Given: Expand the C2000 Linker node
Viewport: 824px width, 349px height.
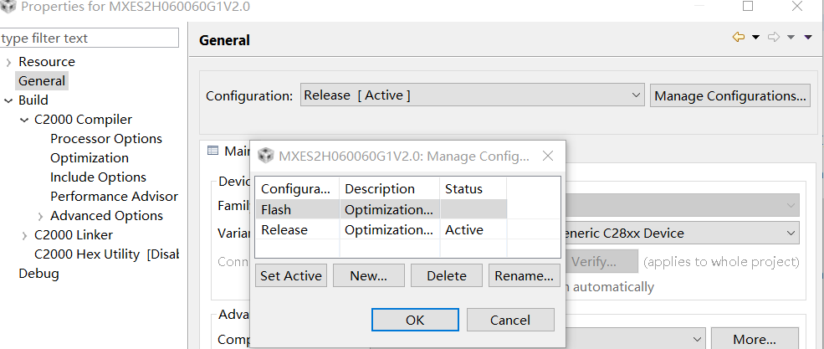Looking at the screenshot, I should [x=24, y=235].
